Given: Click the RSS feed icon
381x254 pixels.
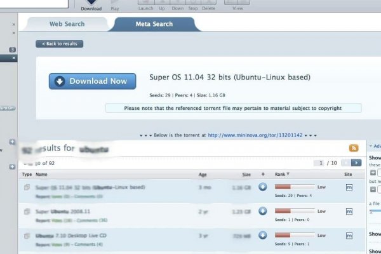Looking at the screenshot, I should pos(354,148).
